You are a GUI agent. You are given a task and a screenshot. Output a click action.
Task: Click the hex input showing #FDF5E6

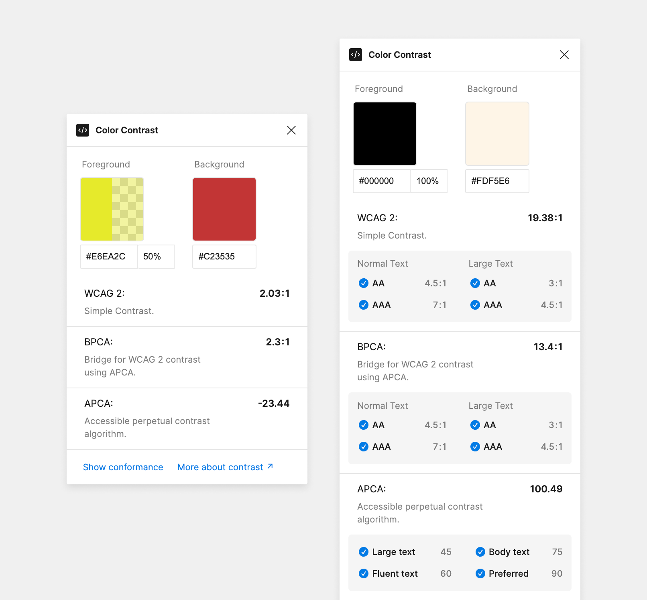pos(497,181)
